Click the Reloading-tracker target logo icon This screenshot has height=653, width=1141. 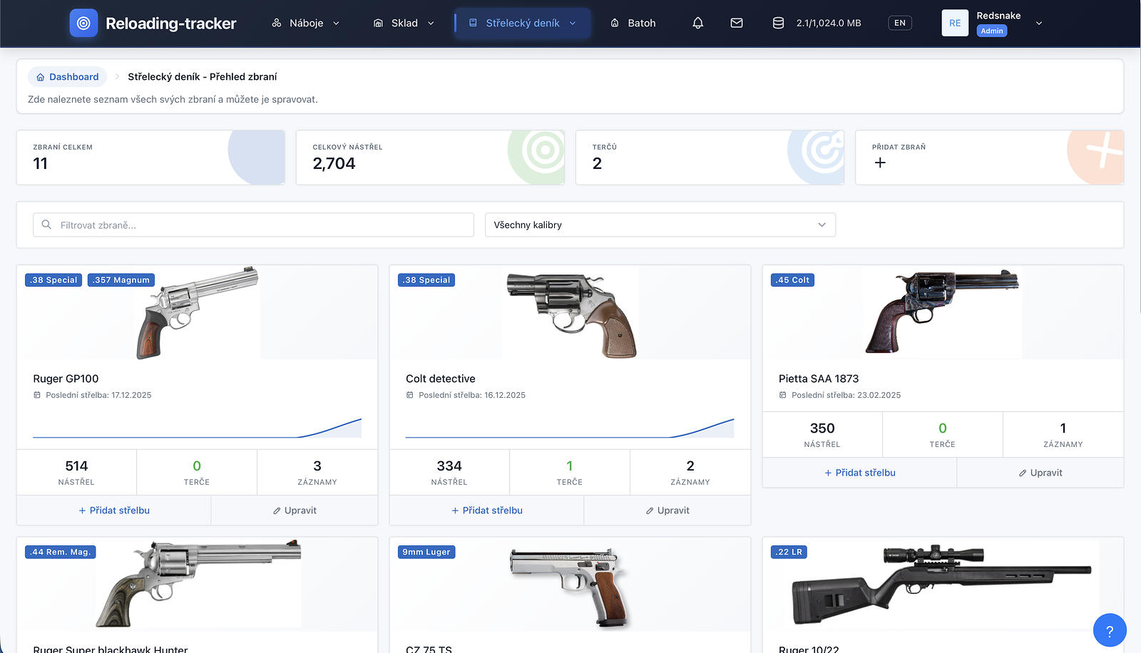point(83,23)
